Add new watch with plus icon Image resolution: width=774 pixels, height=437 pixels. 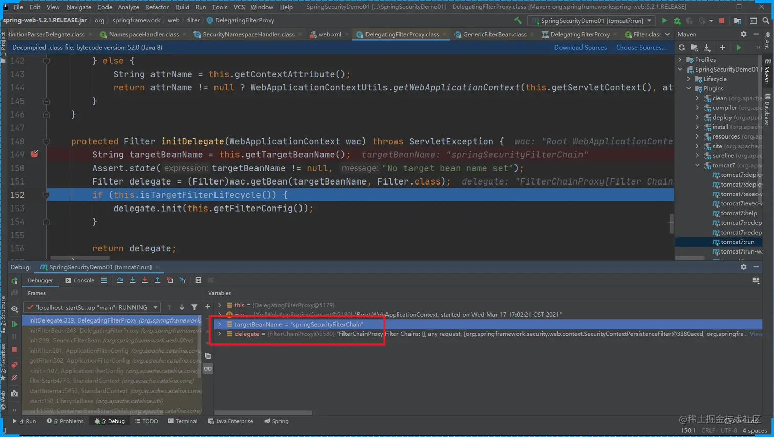click(208, 307)
